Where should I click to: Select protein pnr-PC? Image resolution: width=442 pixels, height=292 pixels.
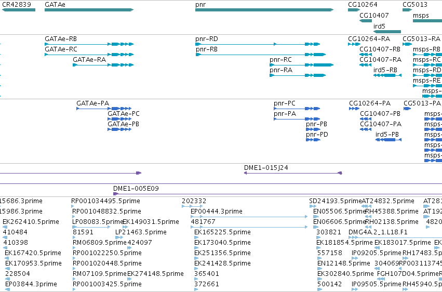point(297,109)
